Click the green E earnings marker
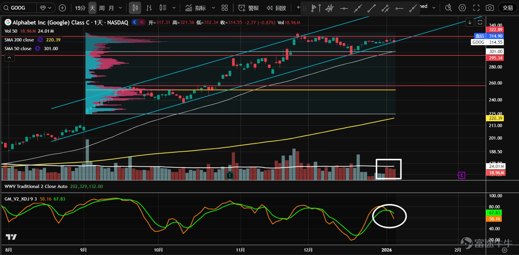 pyautogui.click(x=230, y=176)
